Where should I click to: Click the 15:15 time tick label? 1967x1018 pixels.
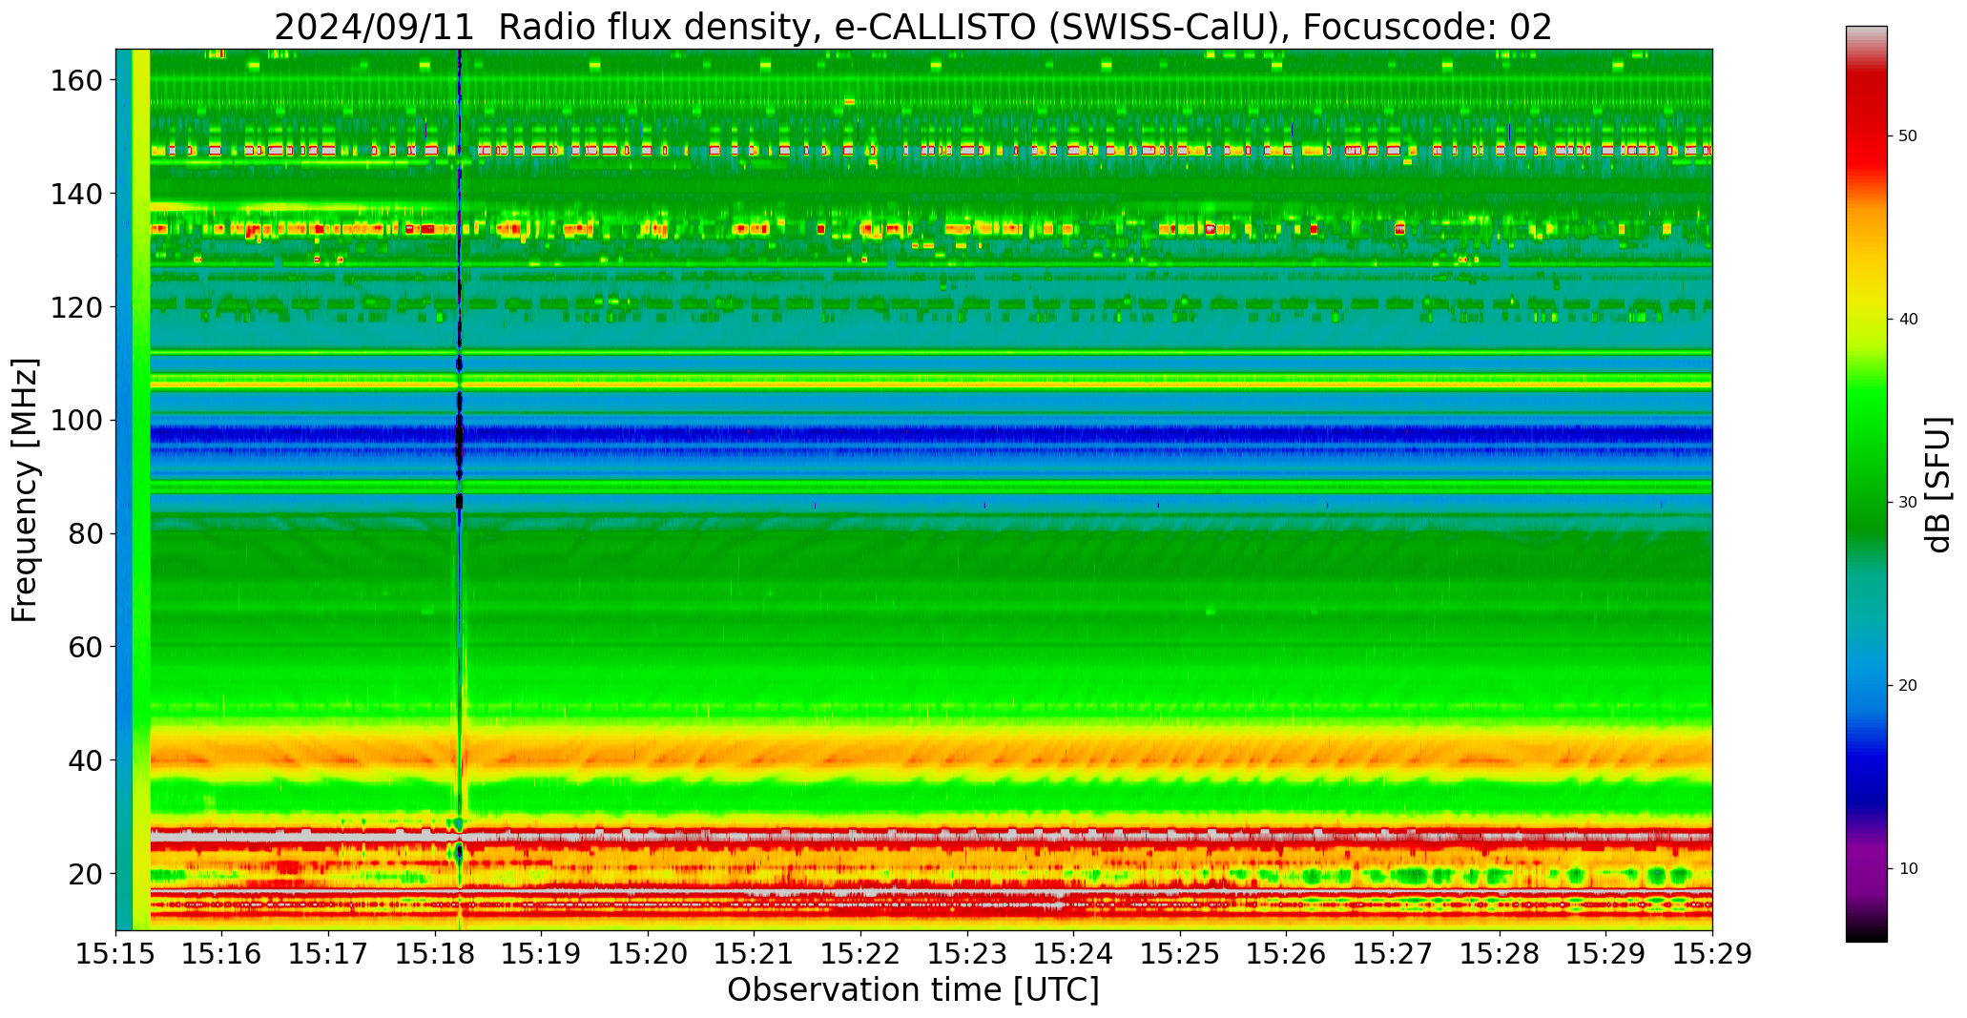coord(116,954)
